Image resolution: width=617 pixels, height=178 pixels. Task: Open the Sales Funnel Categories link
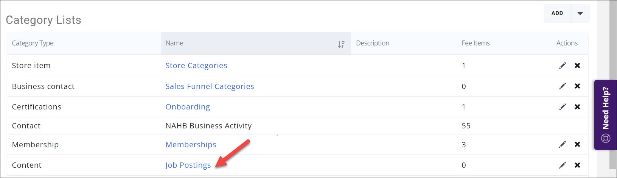click(x=210, y=86)
